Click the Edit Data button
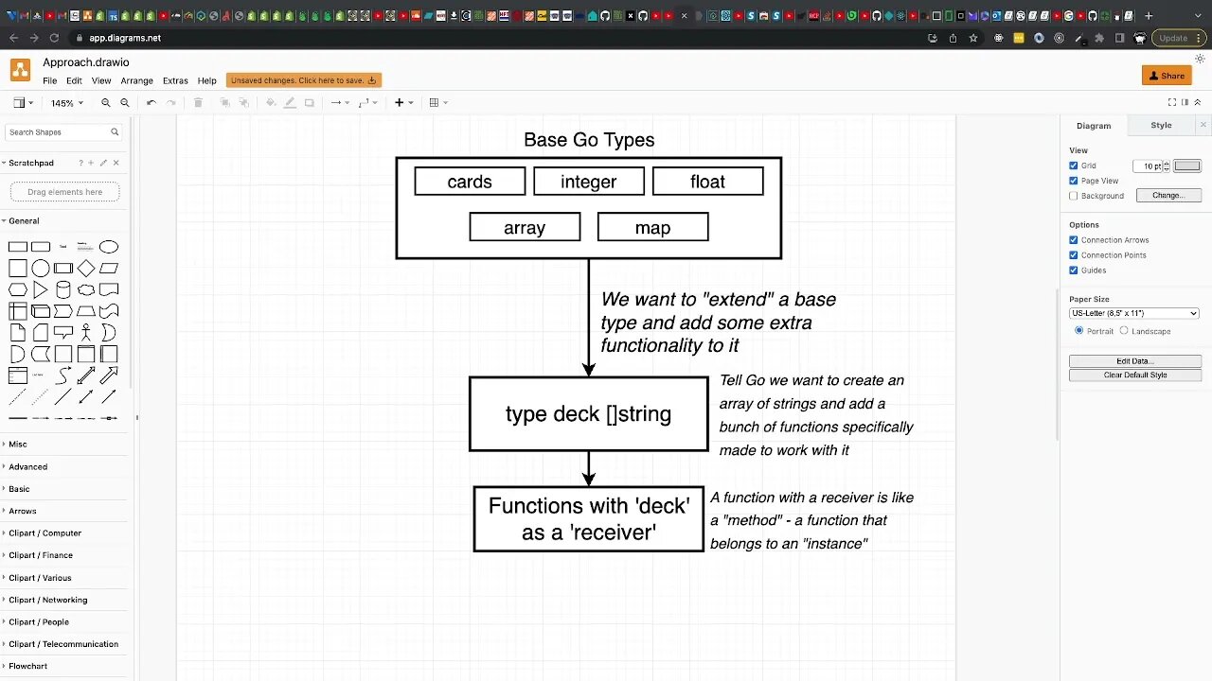 point(1135,361)
